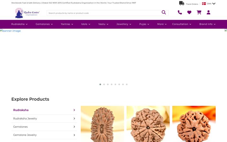Open the orange-background rudraksha product image
227x142 pixels.
194,124
